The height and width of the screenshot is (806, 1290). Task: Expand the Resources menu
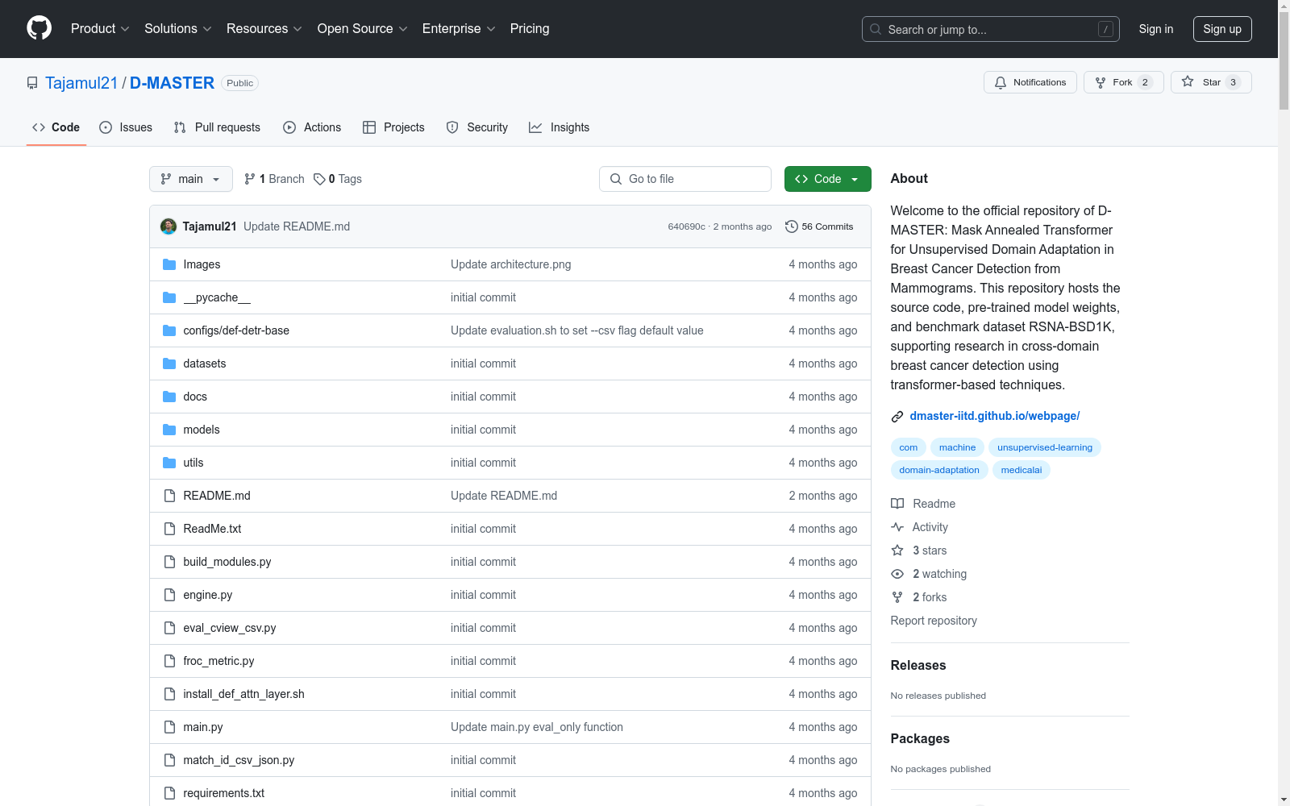[264, 28]
